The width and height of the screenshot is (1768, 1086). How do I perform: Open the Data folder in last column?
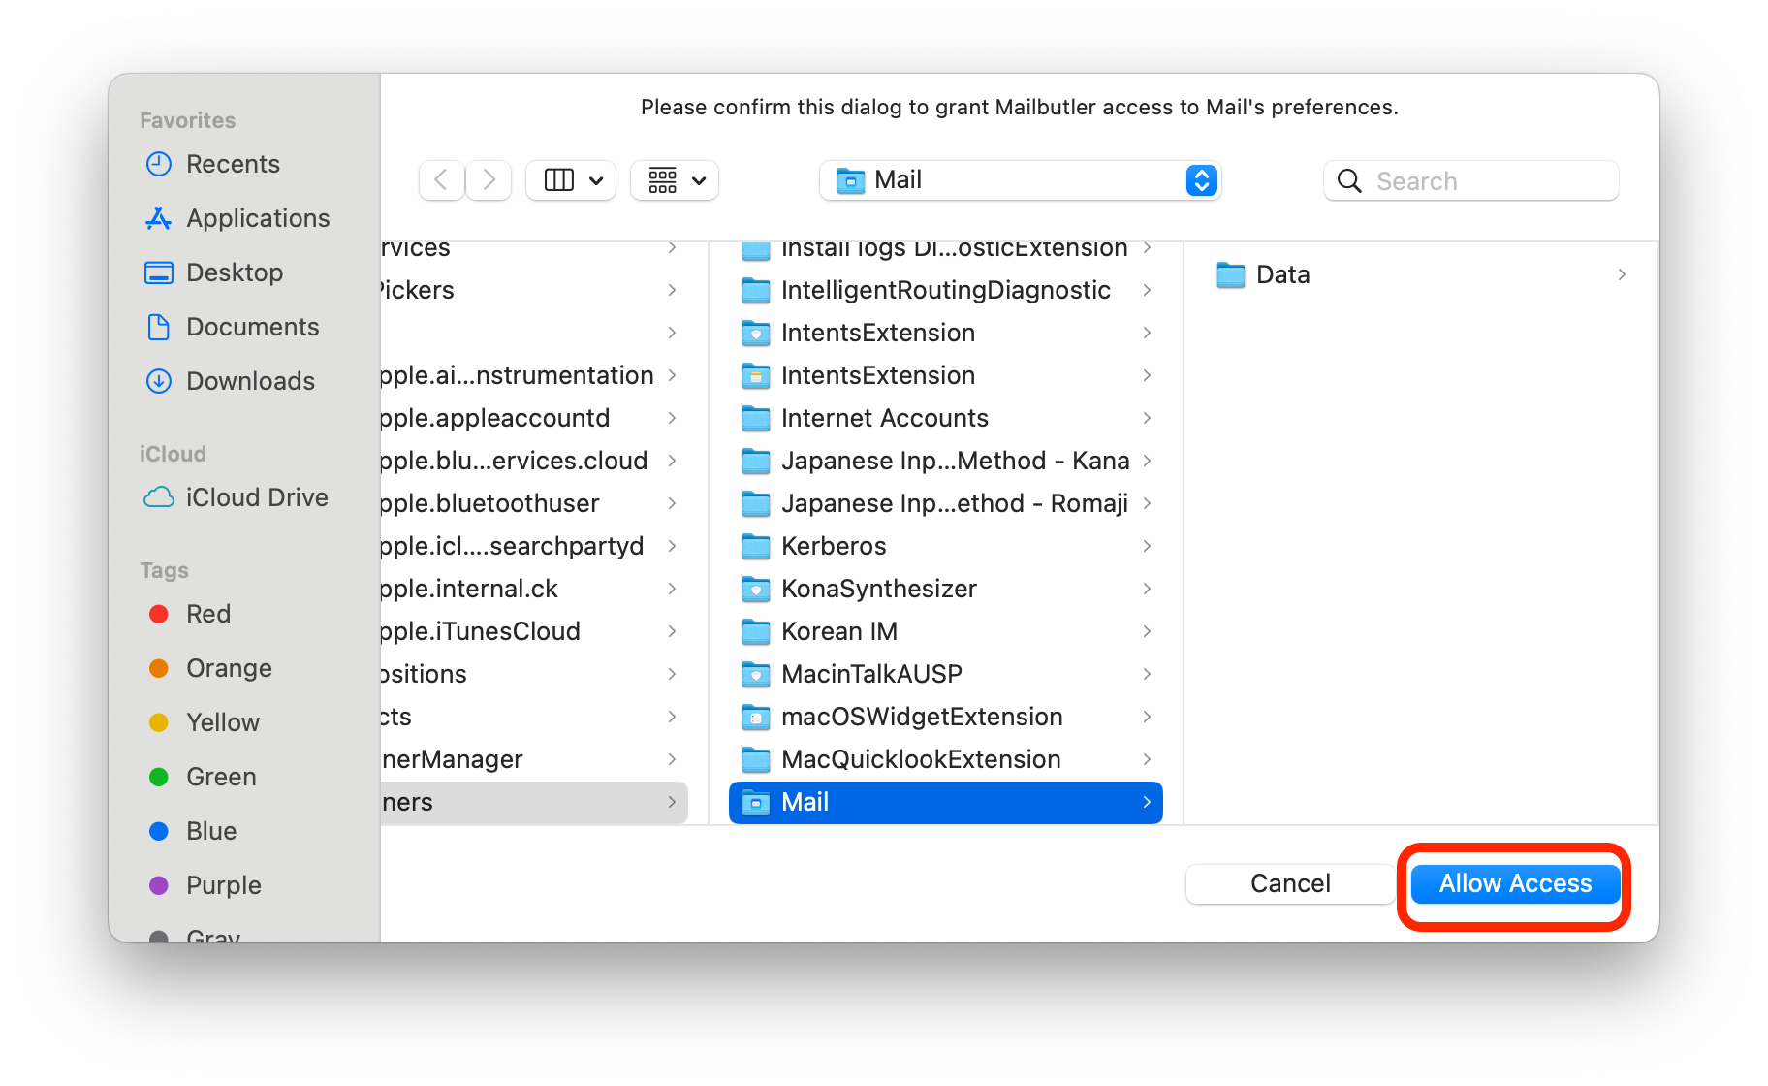(1421, 274)
